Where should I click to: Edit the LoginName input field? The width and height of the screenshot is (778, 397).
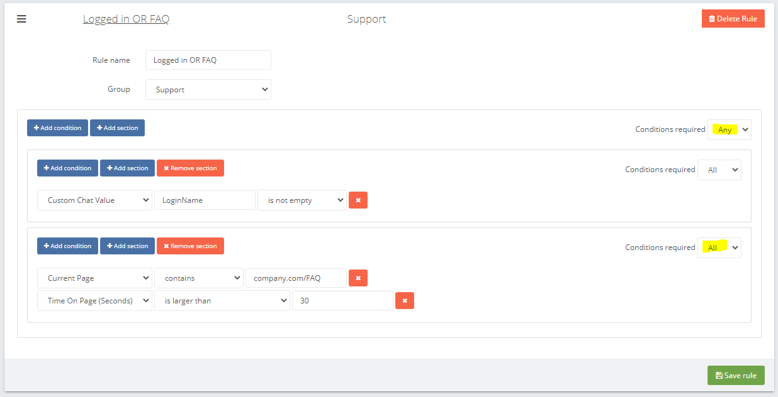(205, 200)
